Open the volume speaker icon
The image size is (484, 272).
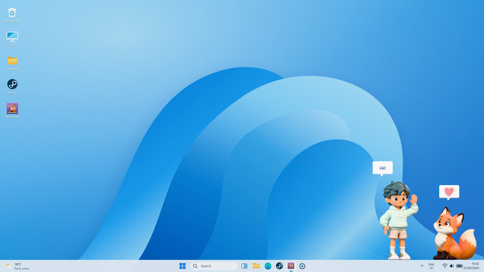click(452, 266)
